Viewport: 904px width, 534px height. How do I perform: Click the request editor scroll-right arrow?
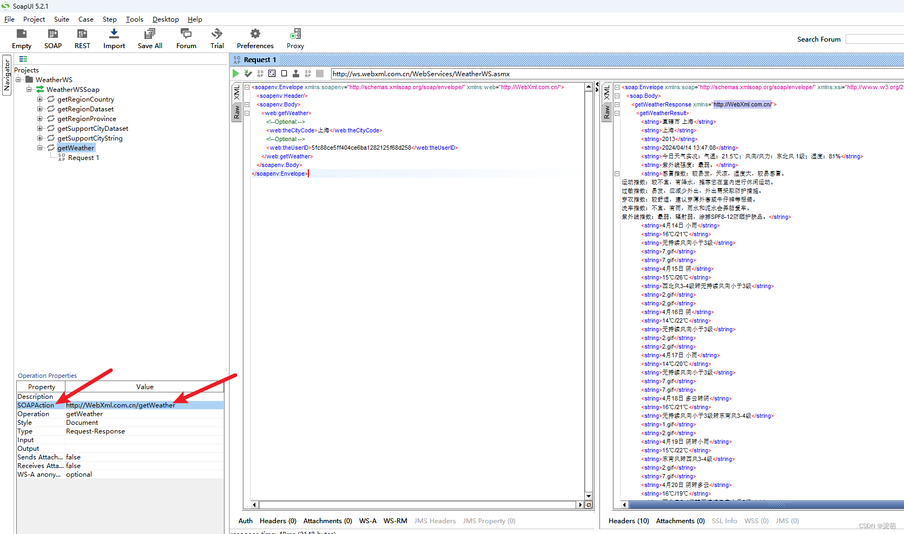pyautogui.click(x=580, y=505)
